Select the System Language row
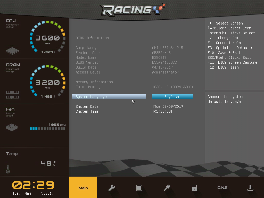Image resolution: width=264 pixels, height=198 pixels. 109,97
